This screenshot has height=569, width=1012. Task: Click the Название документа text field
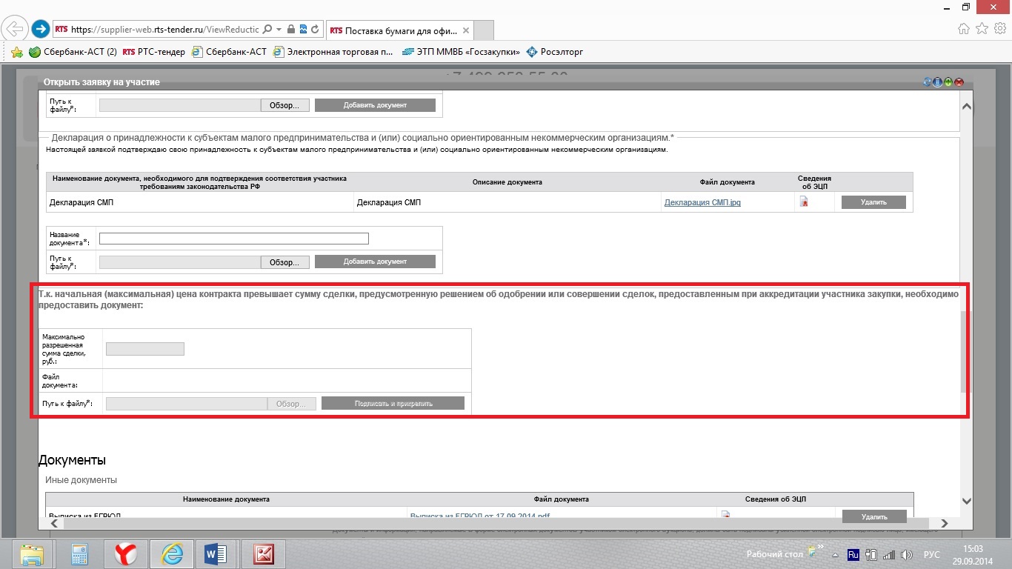[233, 239]
